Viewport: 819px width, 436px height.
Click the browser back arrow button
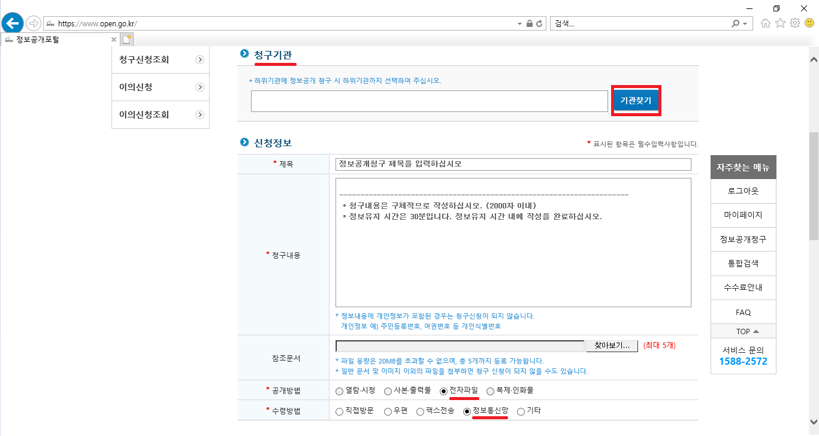tap(12, 23)
